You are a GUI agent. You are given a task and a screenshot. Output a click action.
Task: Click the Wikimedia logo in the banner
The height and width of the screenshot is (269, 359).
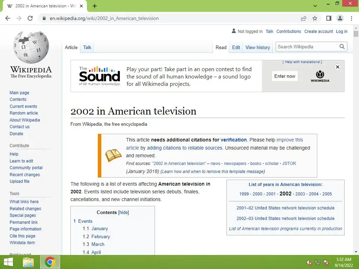click(x=320, y=76)
